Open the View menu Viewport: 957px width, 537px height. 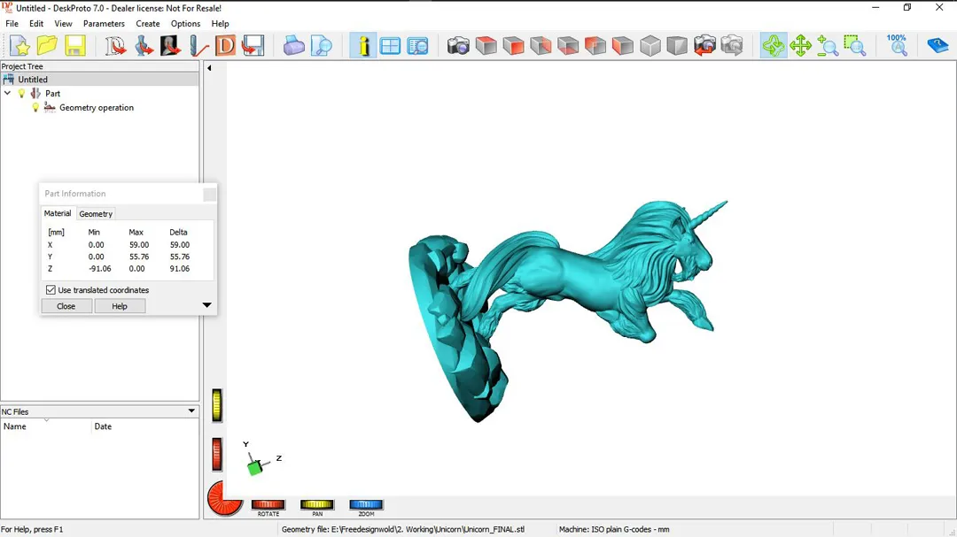(x=63, y=24)
